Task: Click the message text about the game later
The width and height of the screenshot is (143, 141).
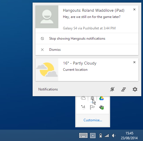Action: point(92,17)
